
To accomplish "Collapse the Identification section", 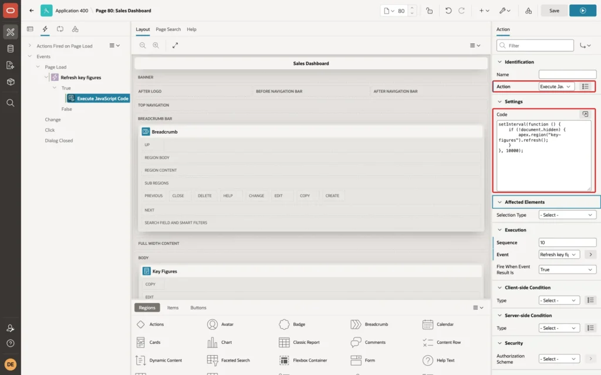I will click(x=499, y=62).
